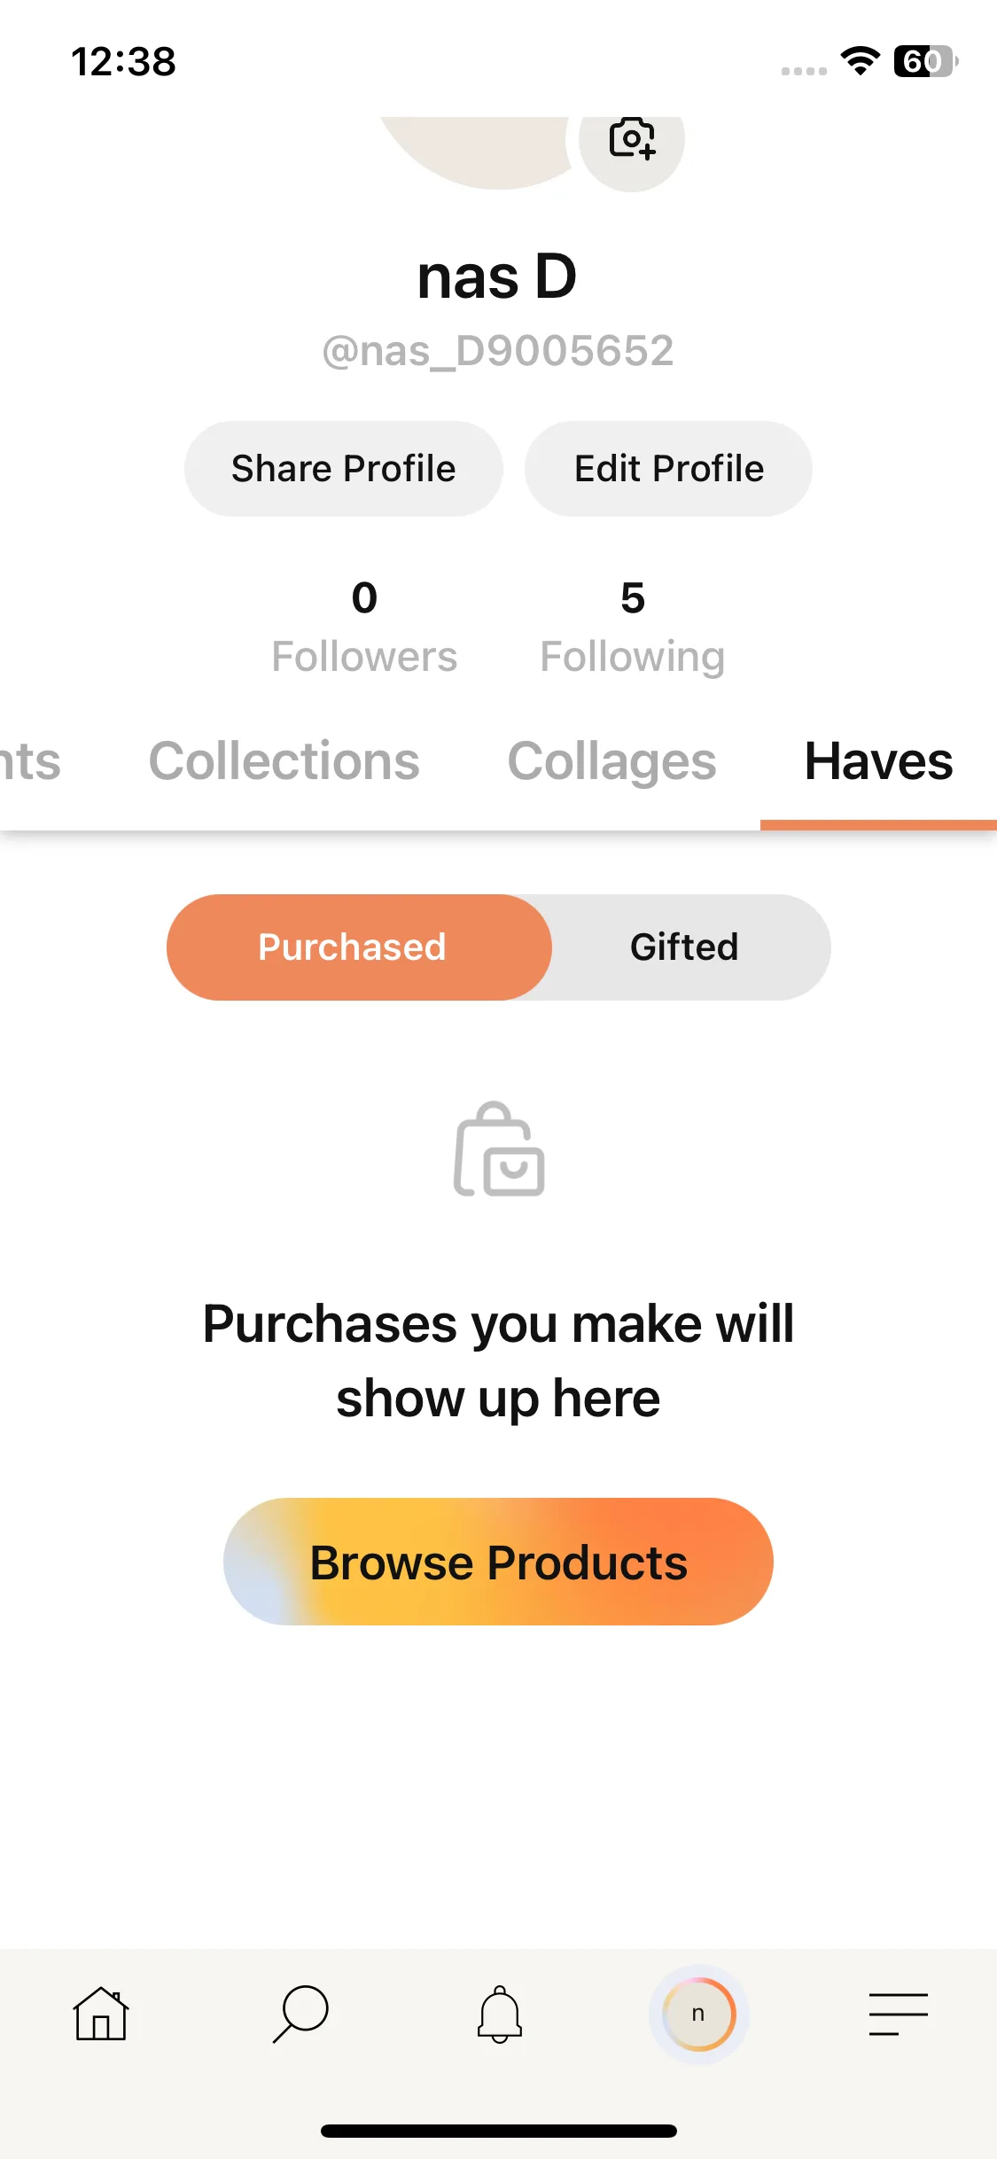Open the Home tab icon
This screenshot has width=997, height=2159.
pyautogui.click(x=101, y=2014)
